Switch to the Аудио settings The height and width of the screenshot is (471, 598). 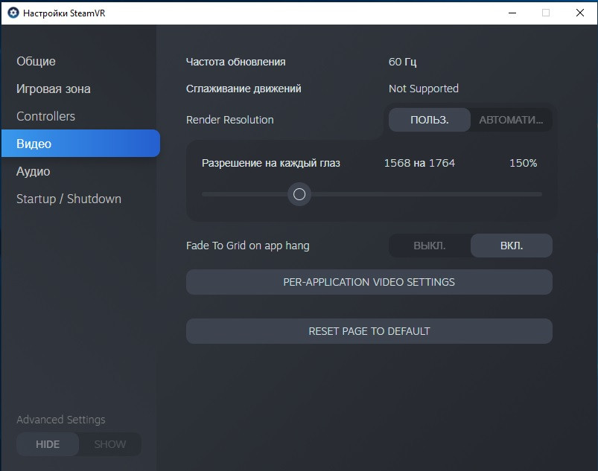[x=34, y=171]
